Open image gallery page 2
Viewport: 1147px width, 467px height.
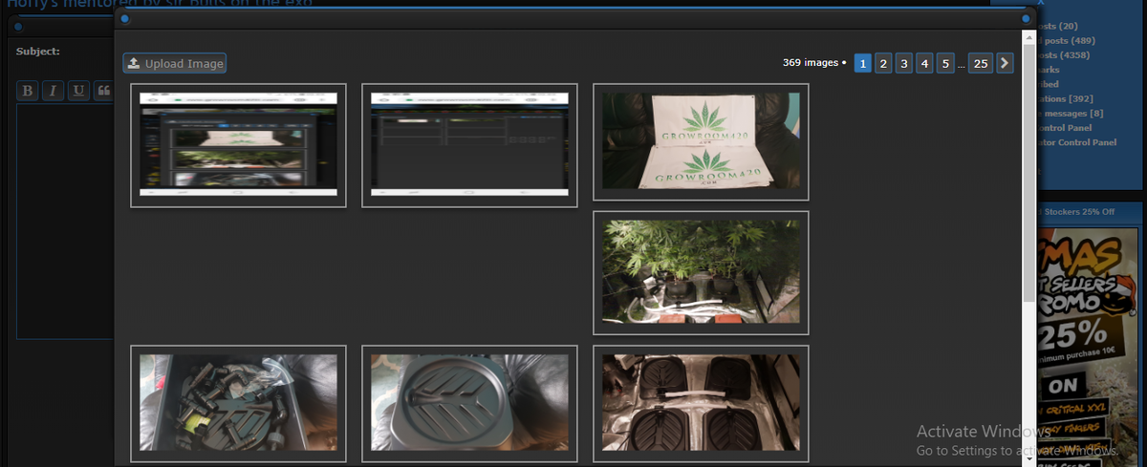(884, 64)
